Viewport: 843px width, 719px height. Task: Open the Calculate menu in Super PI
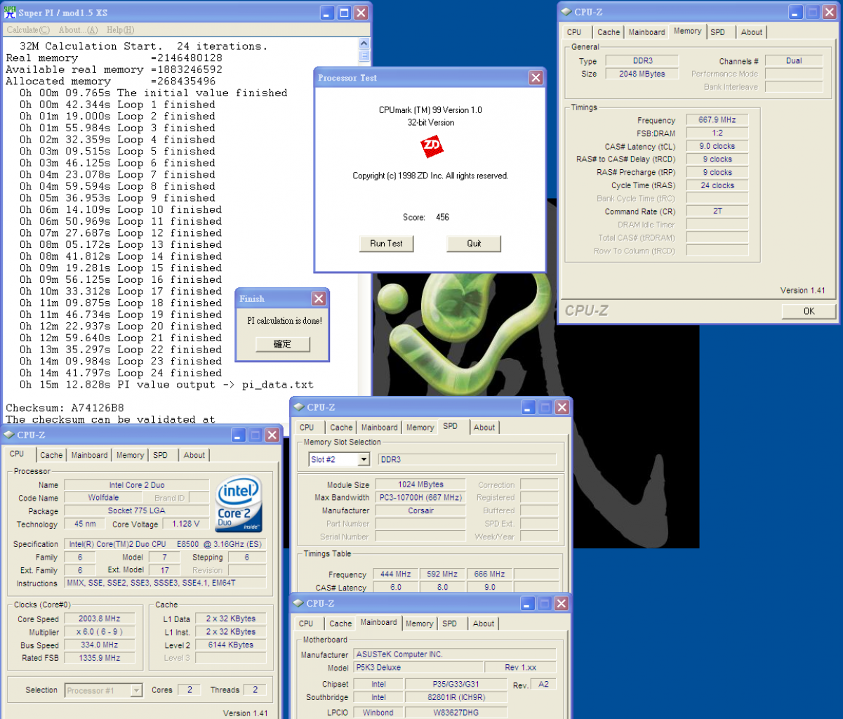pos(28,30)
